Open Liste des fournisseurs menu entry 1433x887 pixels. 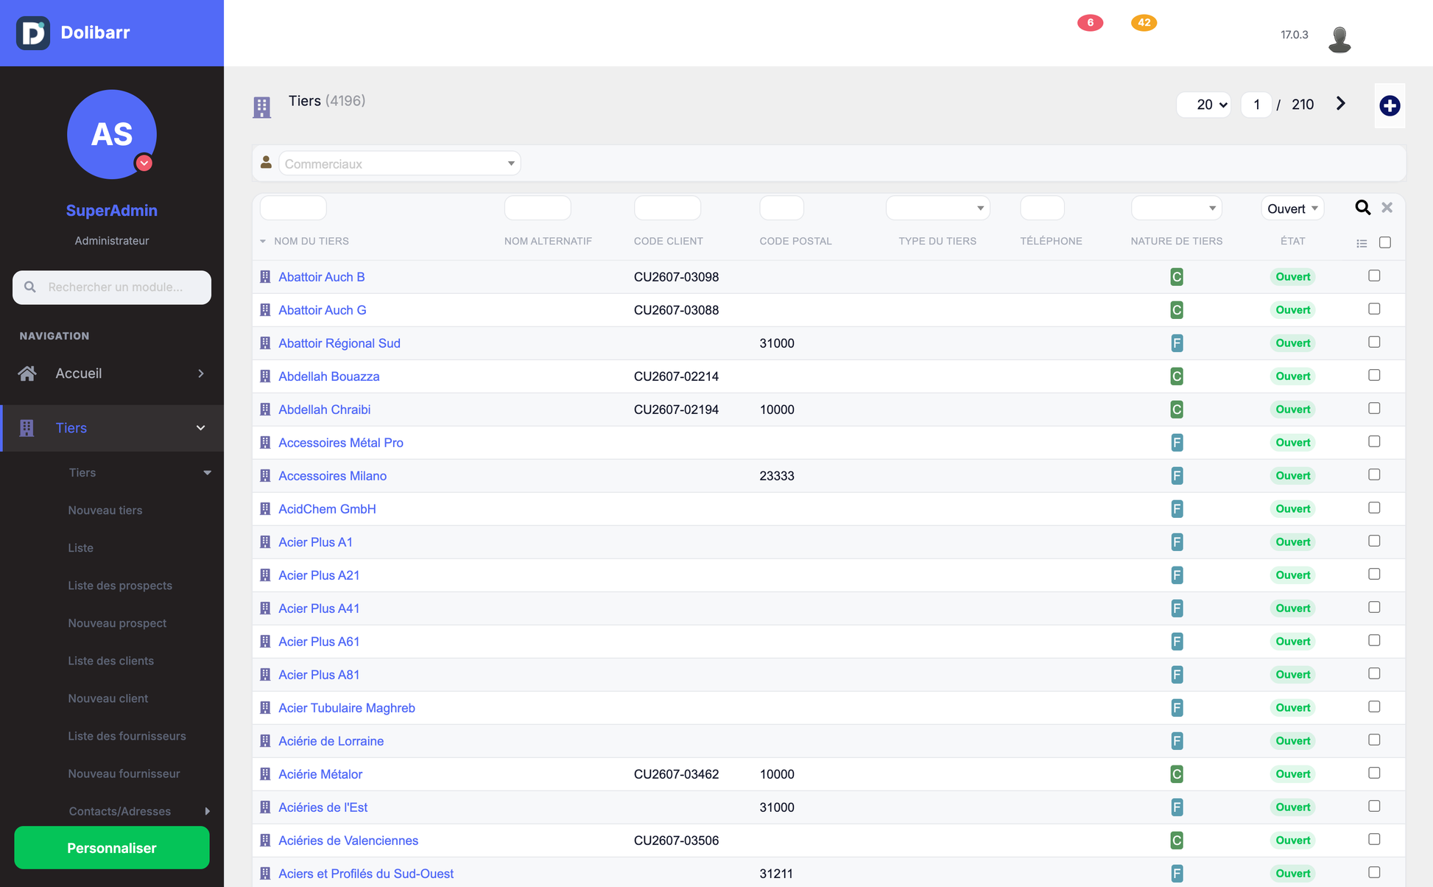click(127, 735)
